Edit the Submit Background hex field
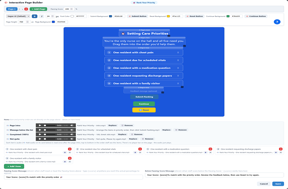The height and width of the screenshot is (189, 288). pos(119,16)
